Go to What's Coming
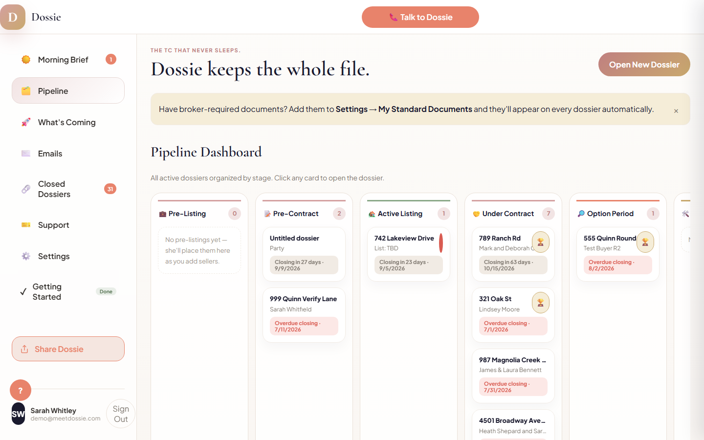The width and height of the screenshot is (704, 440). click(x=68, y=122)
